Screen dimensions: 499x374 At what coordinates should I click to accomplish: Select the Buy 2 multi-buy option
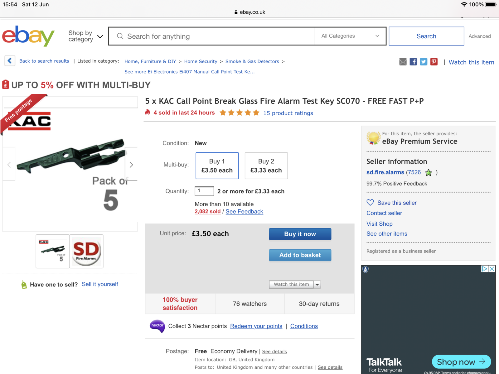pyautogui.click(x=266, y=165)
